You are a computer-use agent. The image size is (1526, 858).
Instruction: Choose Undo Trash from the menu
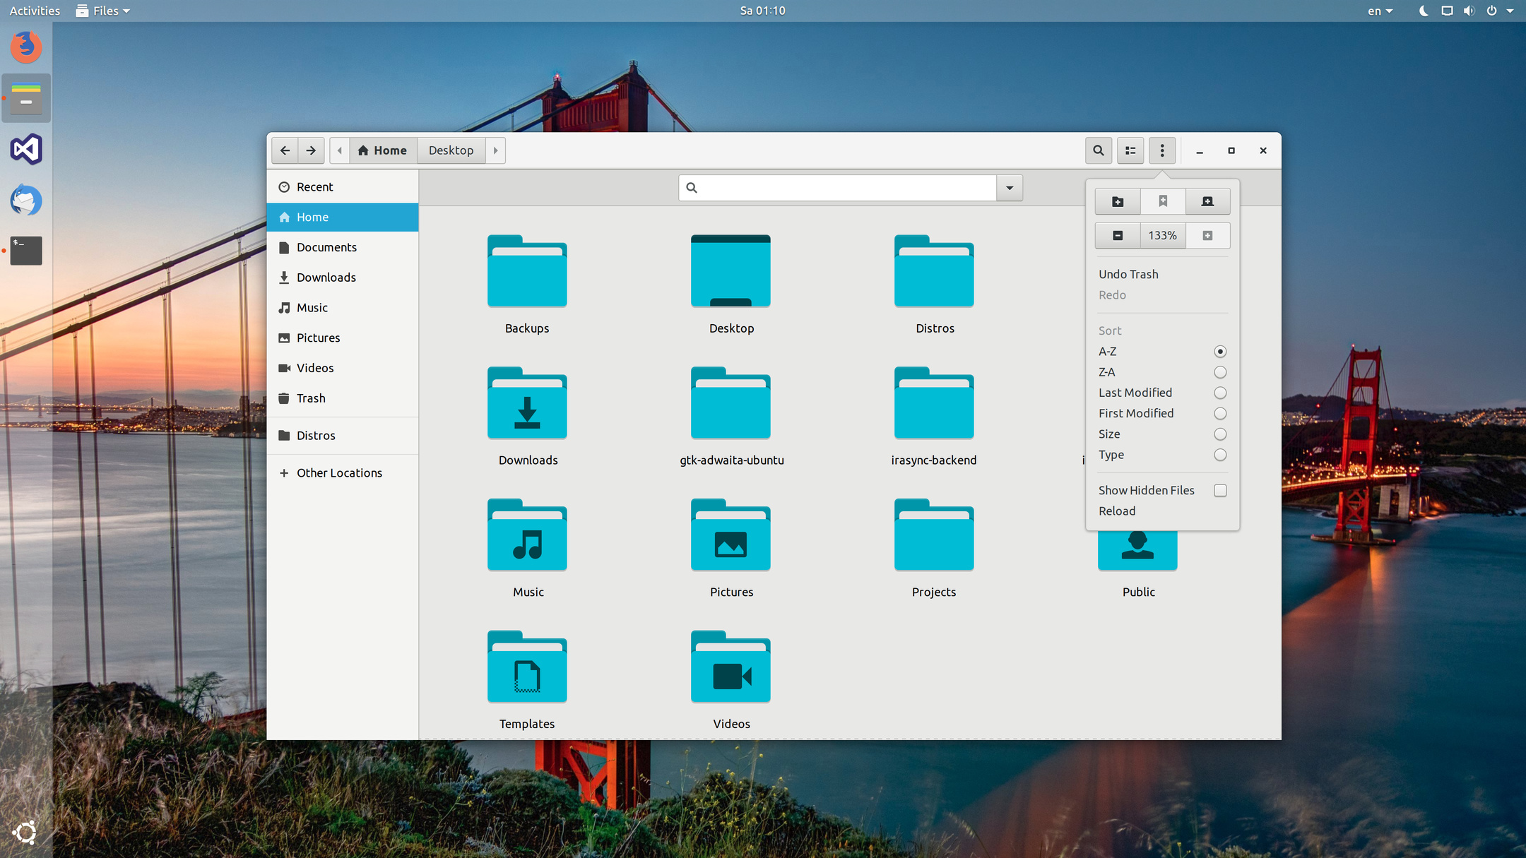[1128, 274]
